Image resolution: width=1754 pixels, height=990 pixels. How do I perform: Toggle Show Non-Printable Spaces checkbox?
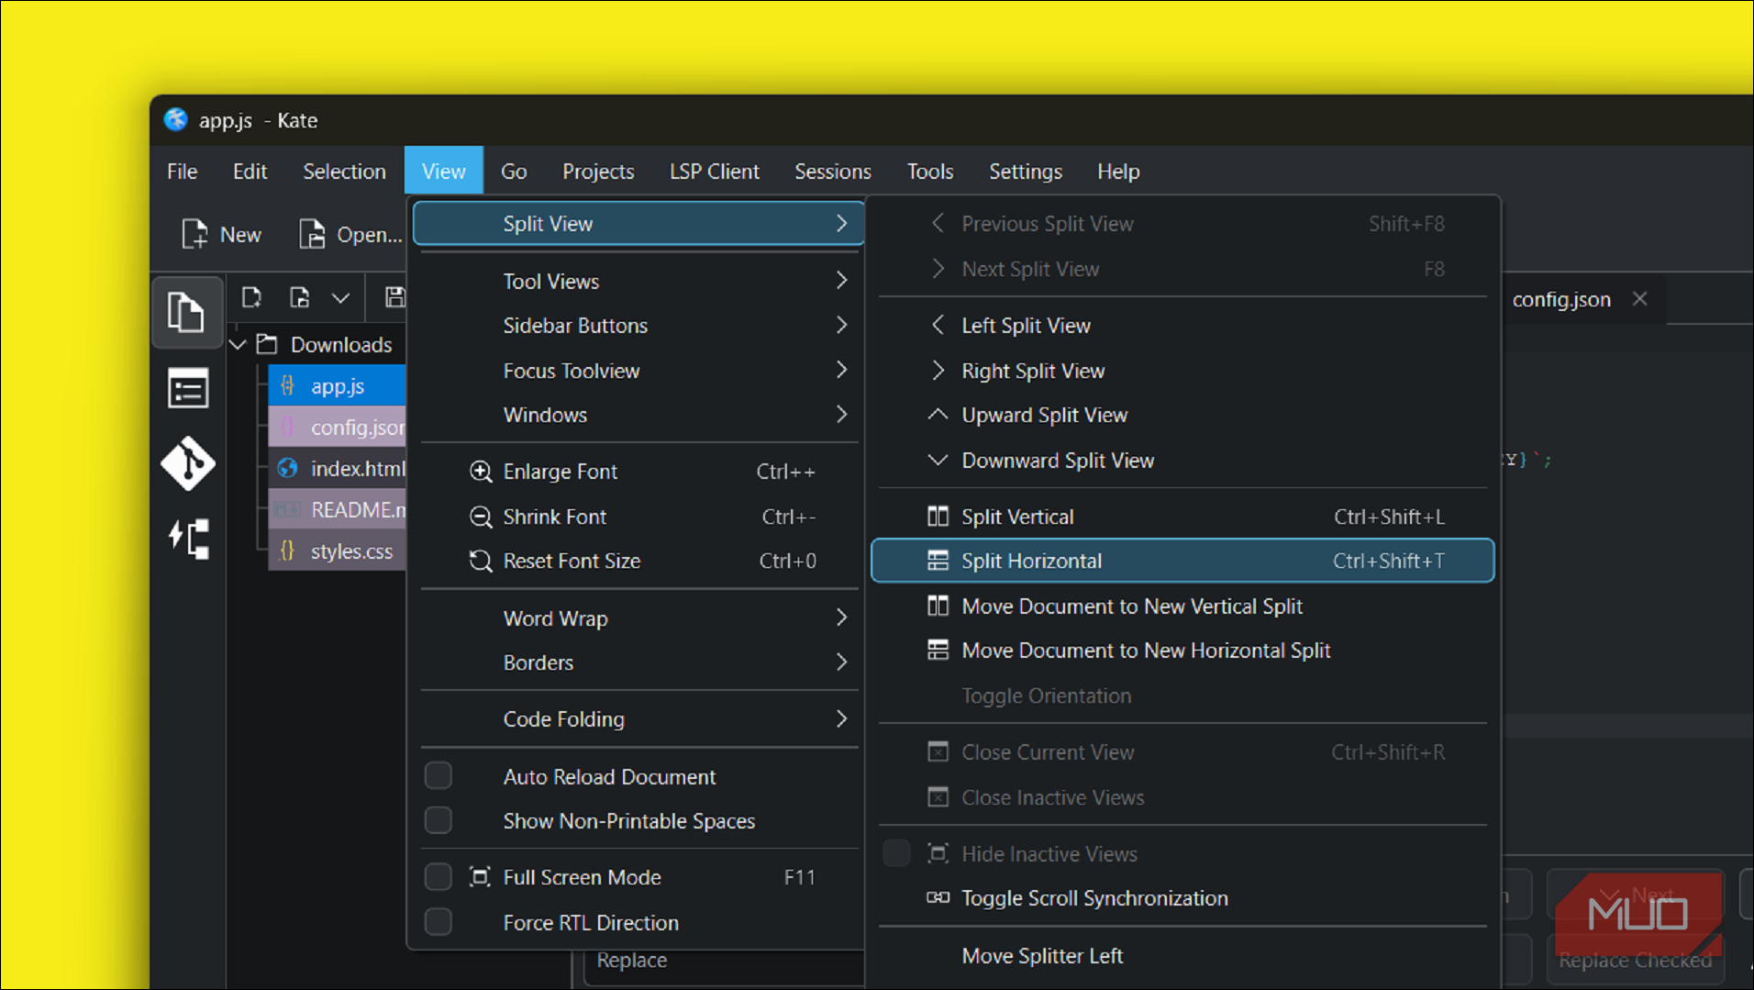tap(438, 820)
